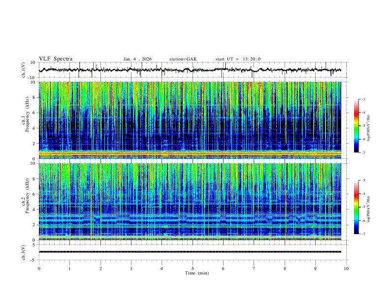This screenshot has height=301, width=390.
Task: Click time axis tick label "4"
Action: [162, 269]
